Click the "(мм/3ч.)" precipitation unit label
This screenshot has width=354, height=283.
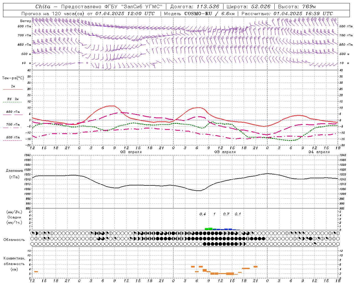tap(14, 212)
